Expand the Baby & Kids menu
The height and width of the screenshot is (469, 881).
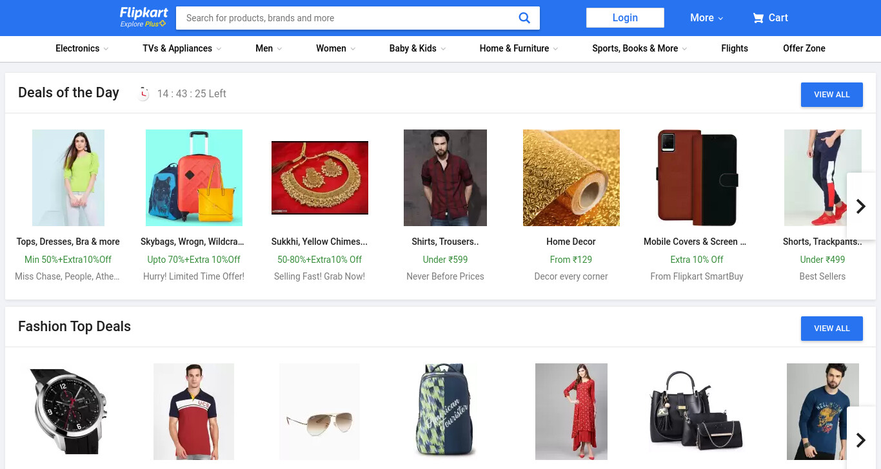click(x=417, y=48)
